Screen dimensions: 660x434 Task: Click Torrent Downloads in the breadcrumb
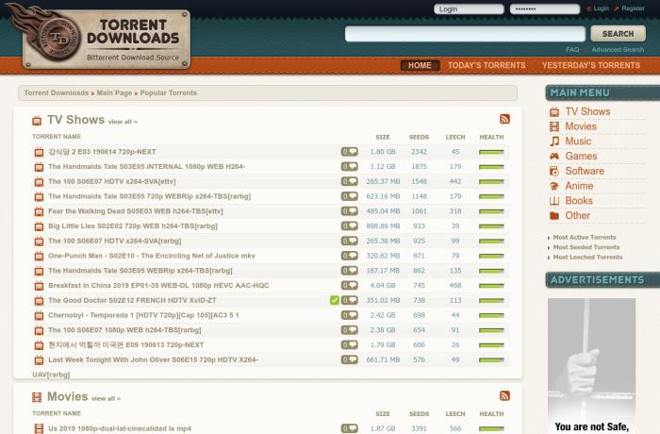pos(56,92)
